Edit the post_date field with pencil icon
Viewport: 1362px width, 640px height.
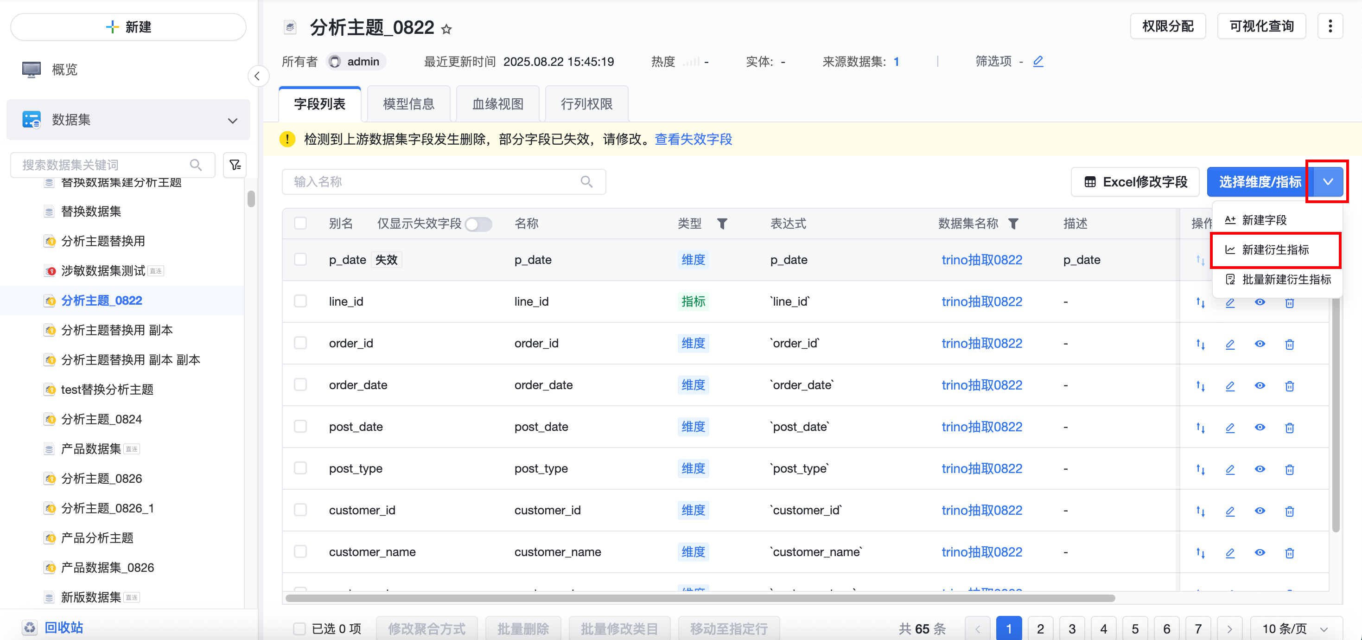[1230, 428]
